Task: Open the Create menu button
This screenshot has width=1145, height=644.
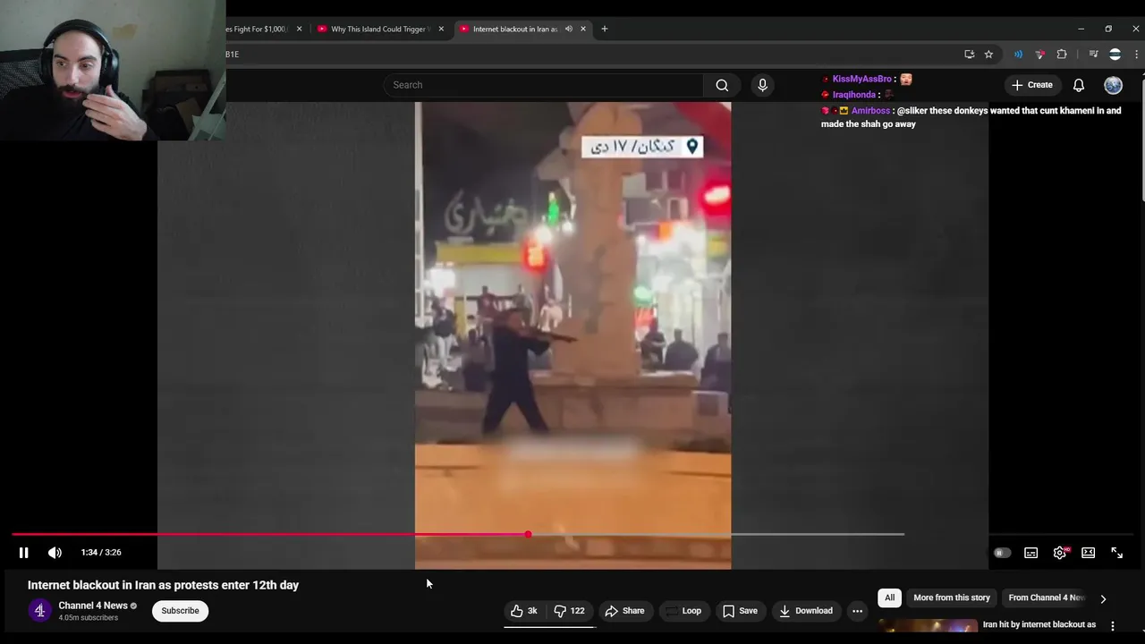Action: (x=1031, y=85)
